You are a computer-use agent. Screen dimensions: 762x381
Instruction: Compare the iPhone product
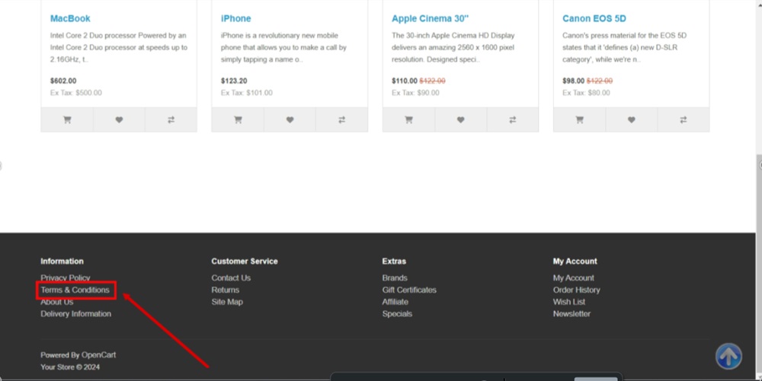341,119
